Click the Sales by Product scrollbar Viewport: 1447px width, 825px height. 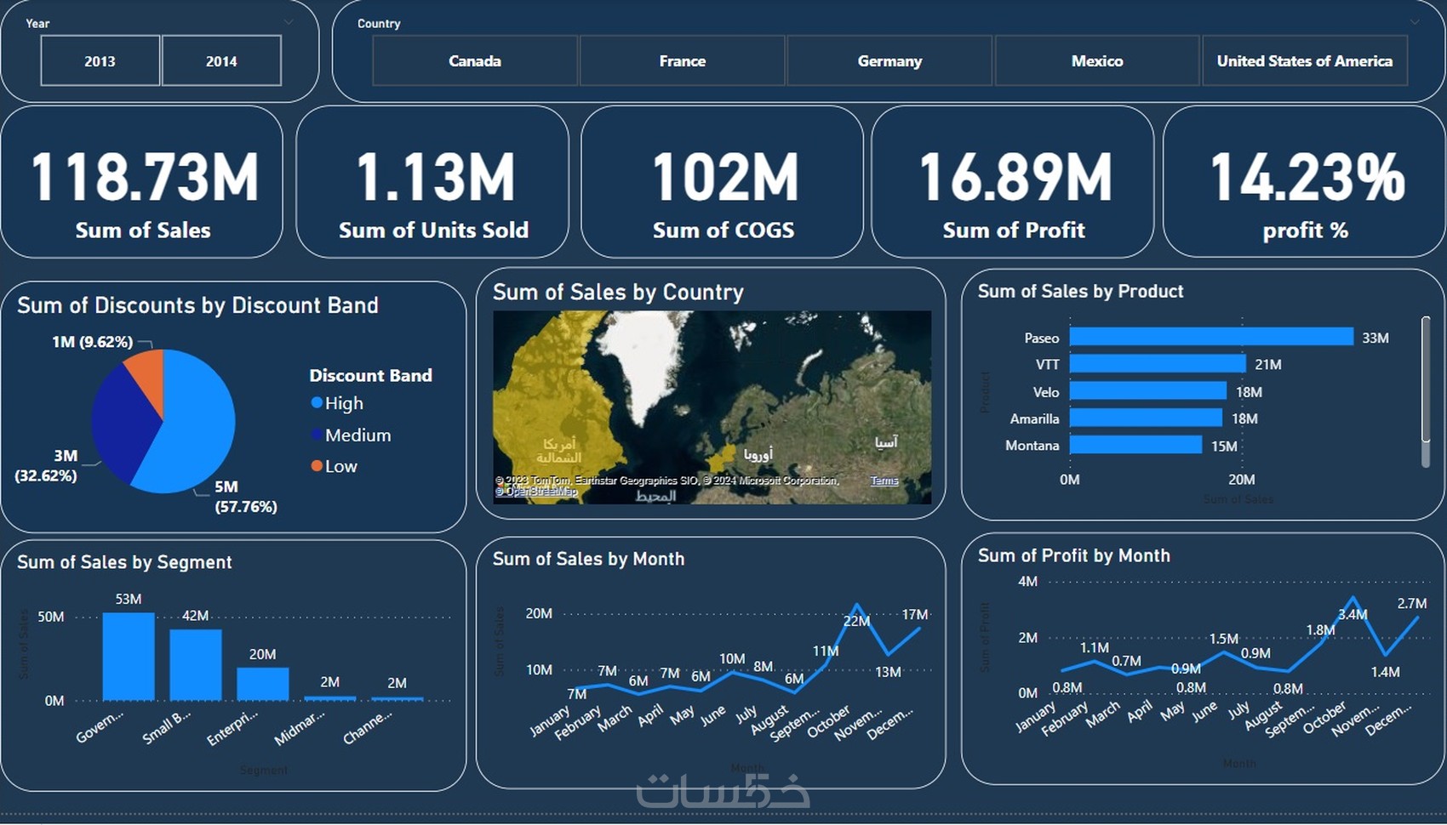pos(1426,391)
